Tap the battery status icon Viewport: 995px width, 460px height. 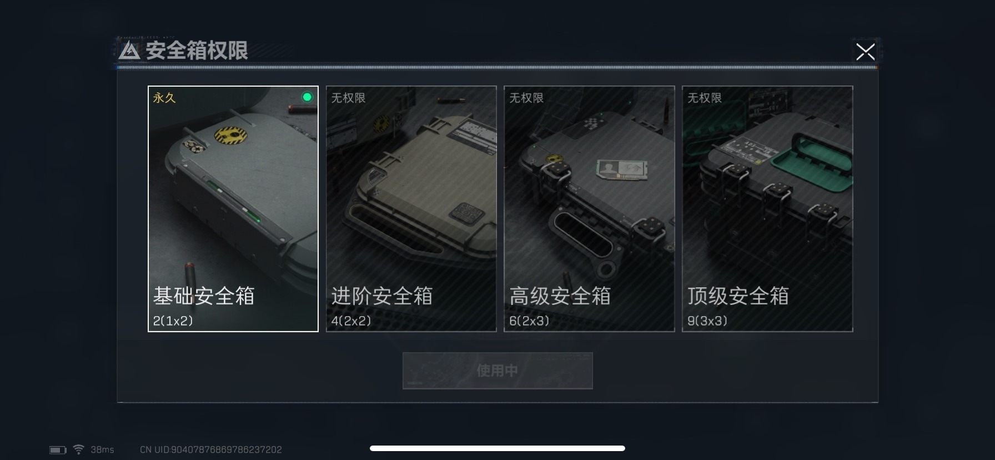tap(58, 449)
